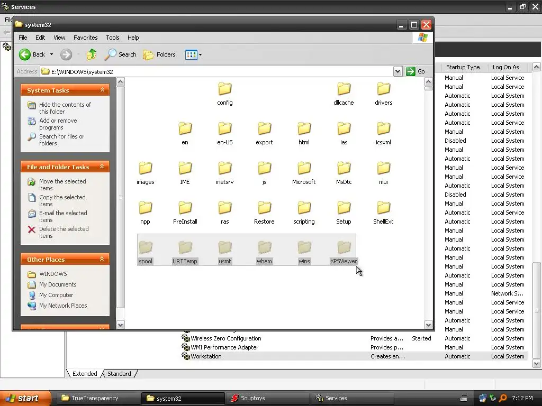The image size is (542, 406).
Task: Toggle the Folders pane button
Action: click(159, 54)
